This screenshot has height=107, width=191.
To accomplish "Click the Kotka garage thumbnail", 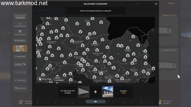I will [107, 92].
